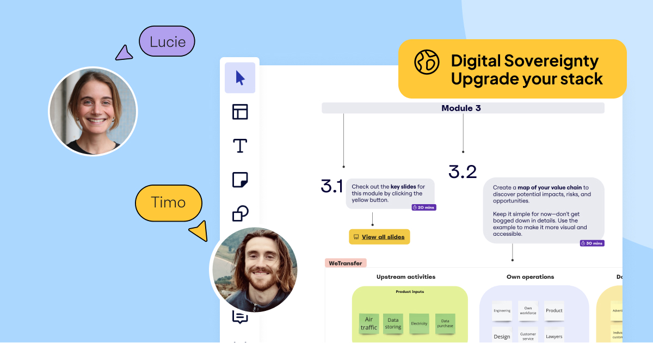Select the Electricity sticky note
This screenshot has height=343, width=653.
click(x=419, y=324)
